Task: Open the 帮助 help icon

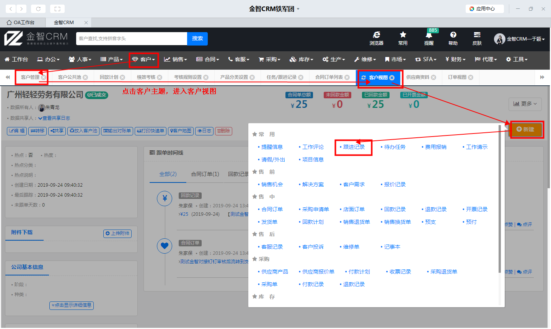Action: (453, 38)
